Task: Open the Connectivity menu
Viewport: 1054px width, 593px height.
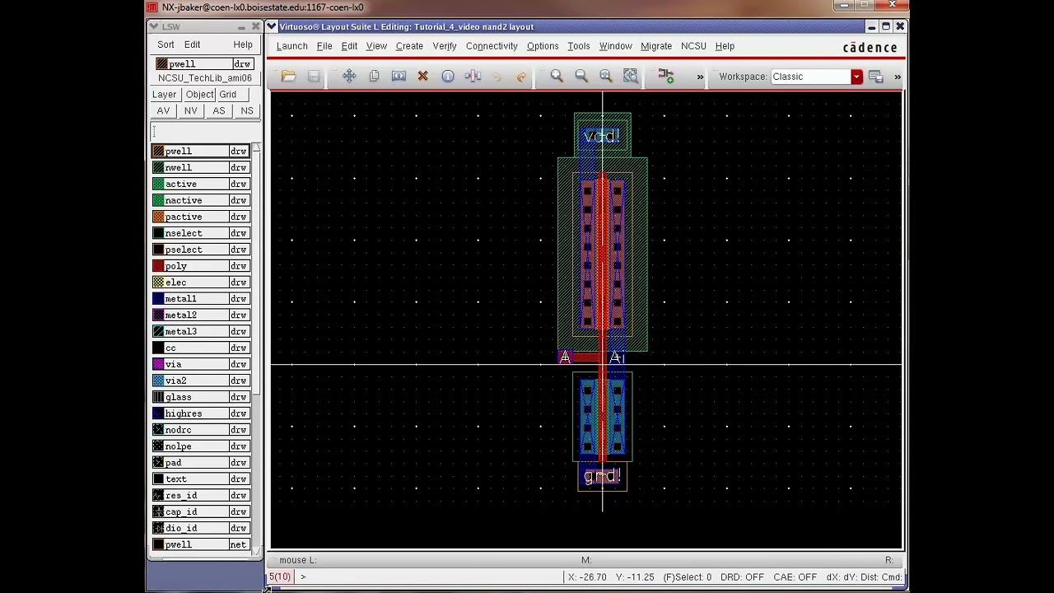Action: [492, 46]
